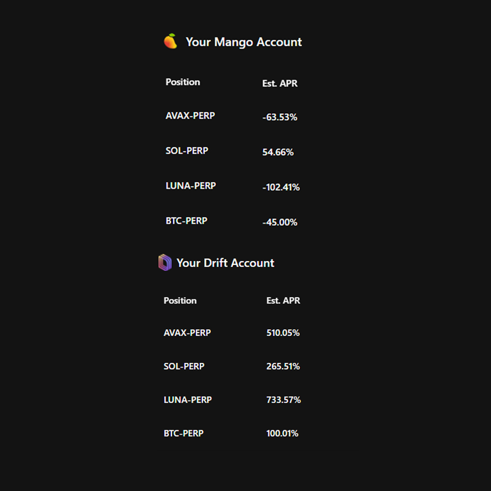Click the -63.53% APR value

point(280,117)
